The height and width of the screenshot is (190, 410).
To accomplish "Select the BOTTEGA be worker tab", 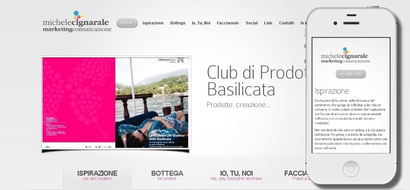I will point(167,176).
